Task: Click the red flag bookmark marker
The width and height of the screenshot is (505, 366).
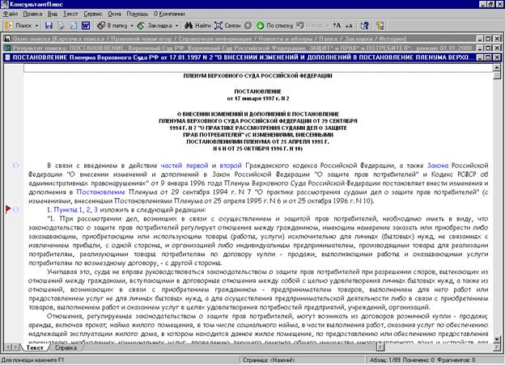Action: pos(8,209)
